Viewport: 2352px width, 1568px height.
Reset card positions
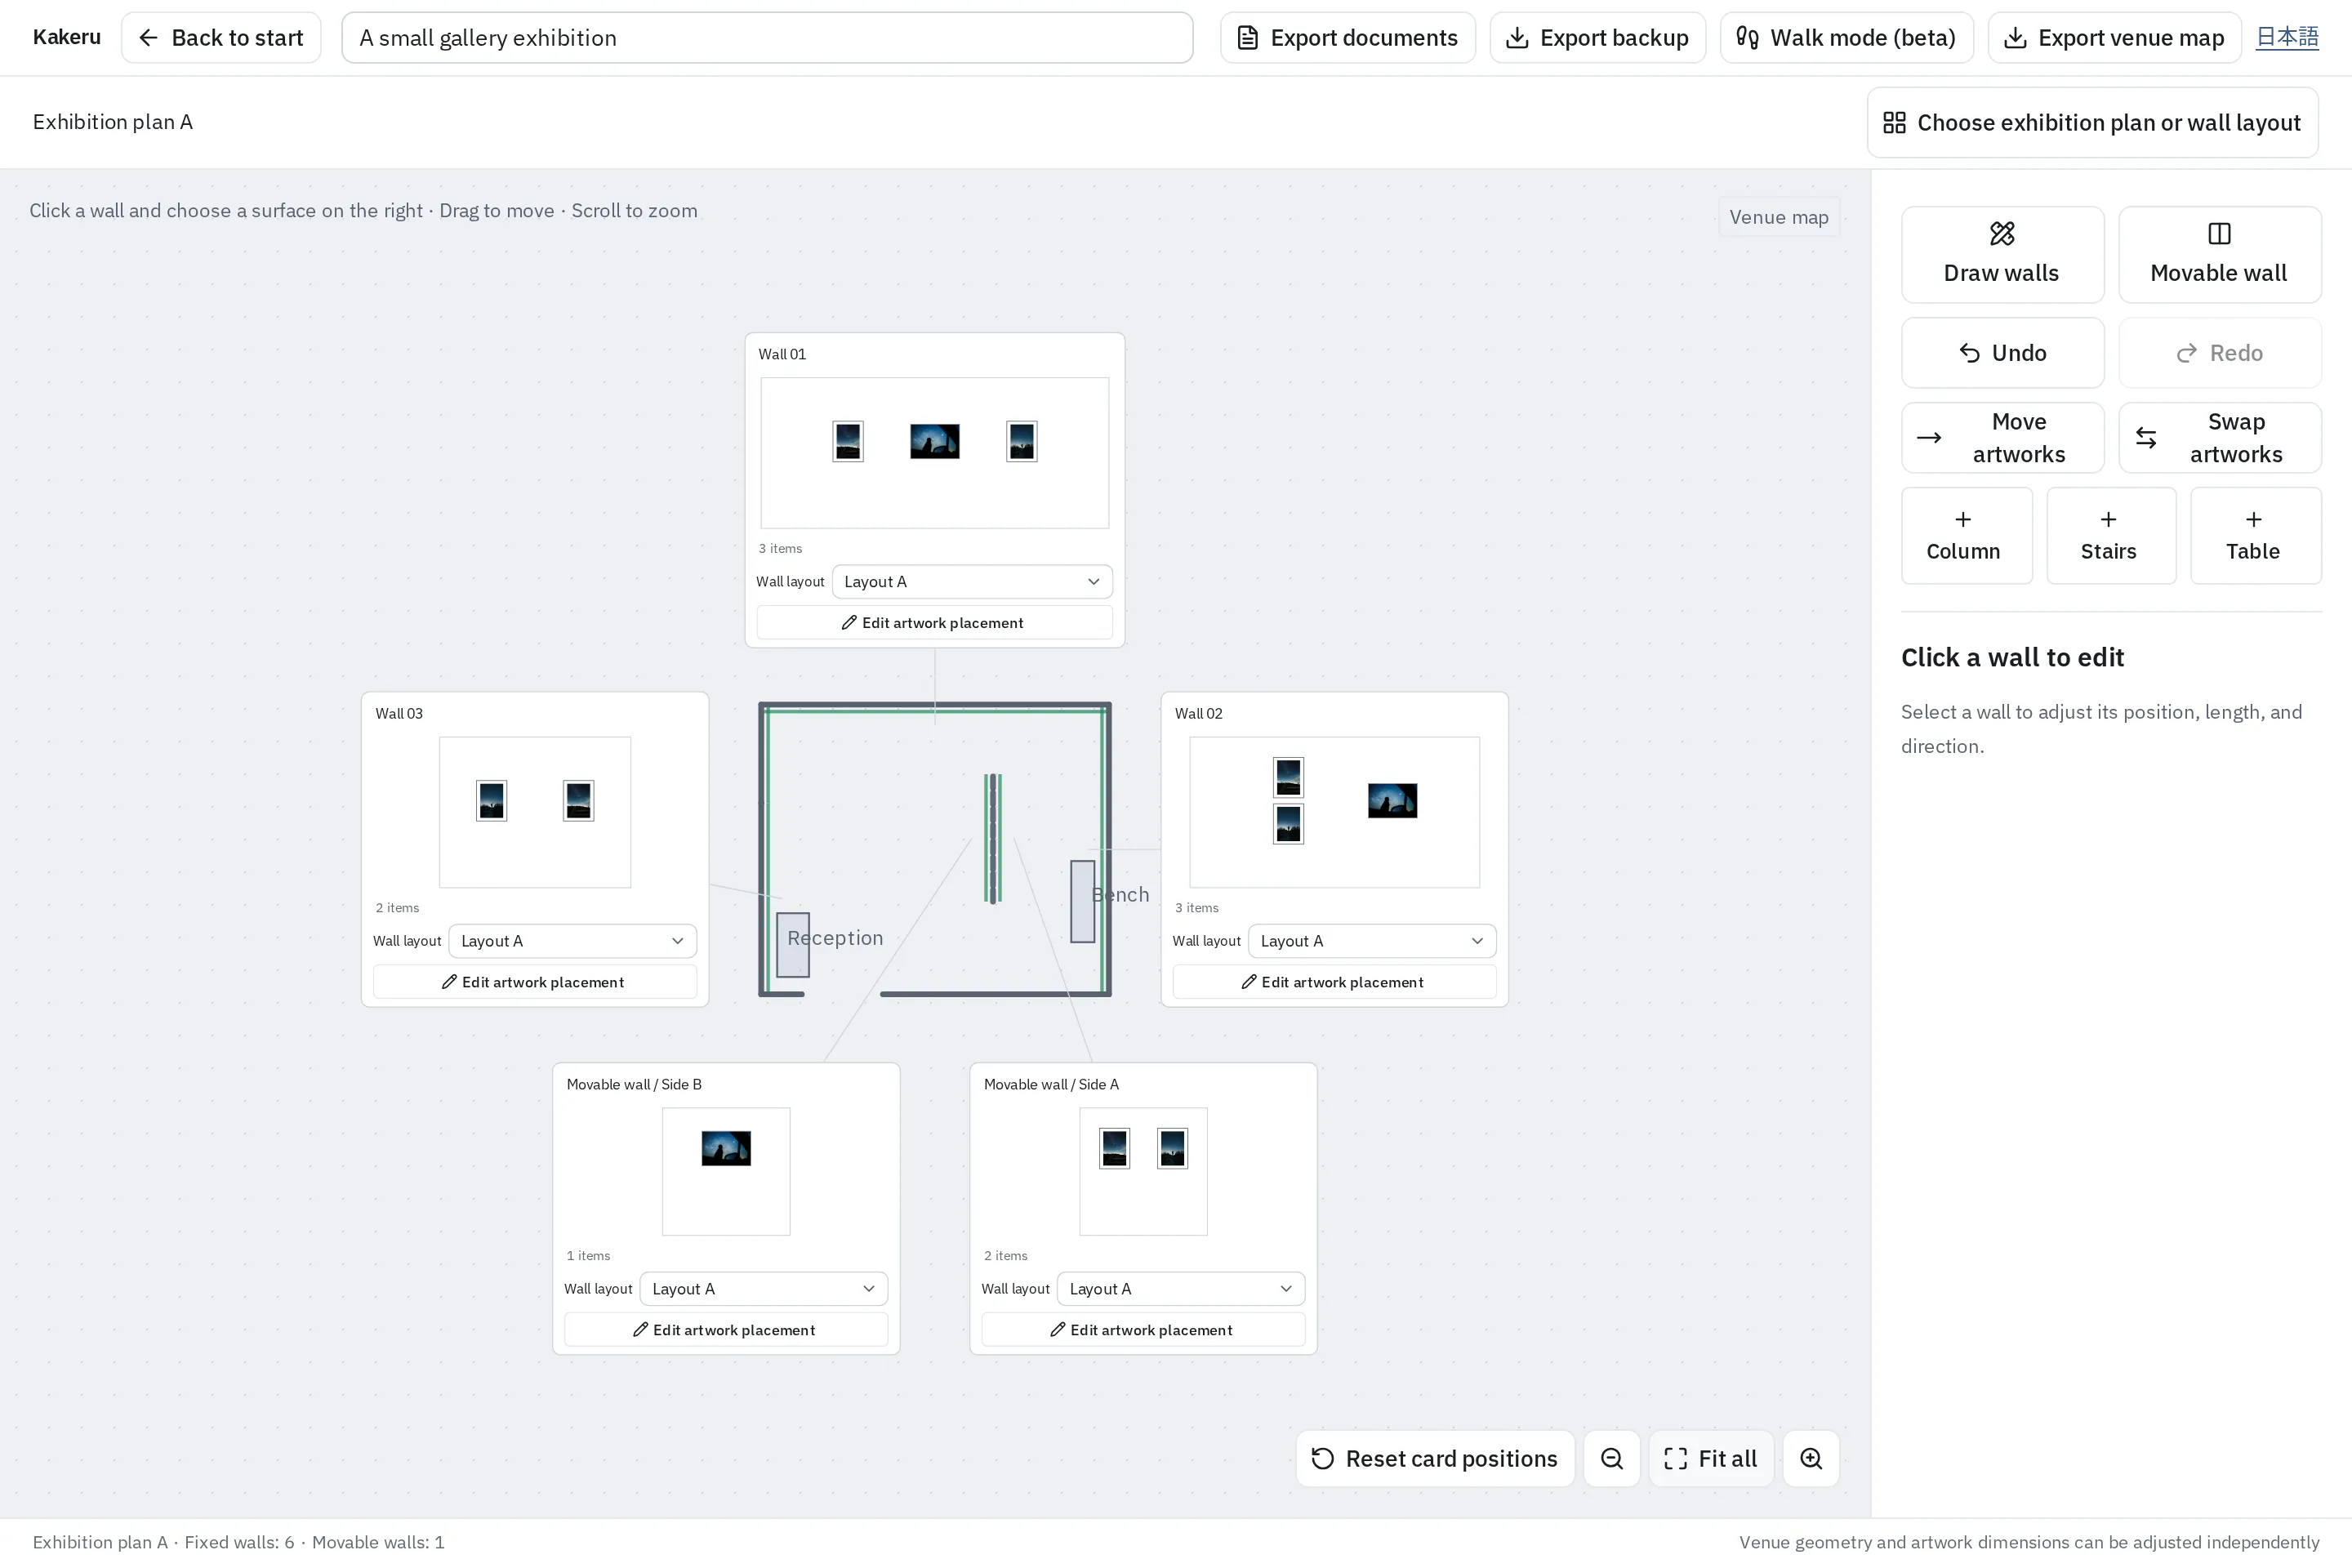click(x=1434, y=1458)
